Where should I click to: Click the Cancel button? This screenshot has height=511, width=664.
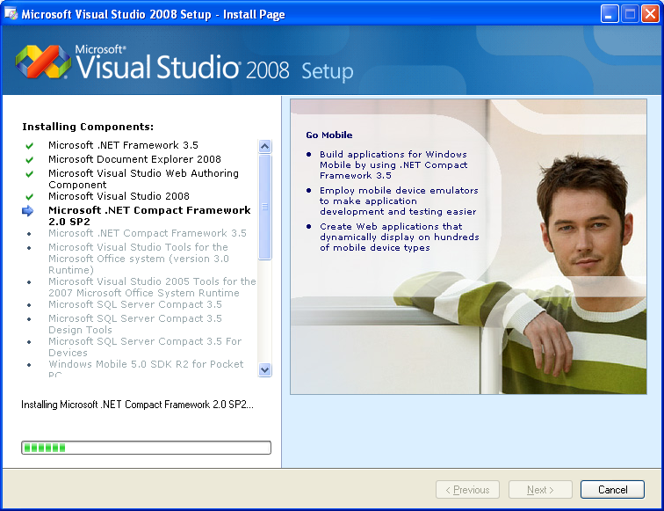pos(612,489)
